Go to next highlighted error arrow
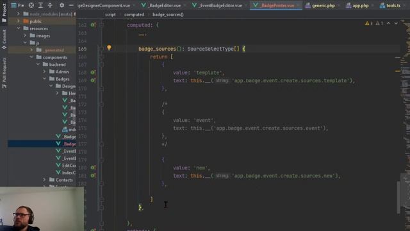Image resolution: width=410 pixels, height=231 pixels. click(x=396, y=24)
